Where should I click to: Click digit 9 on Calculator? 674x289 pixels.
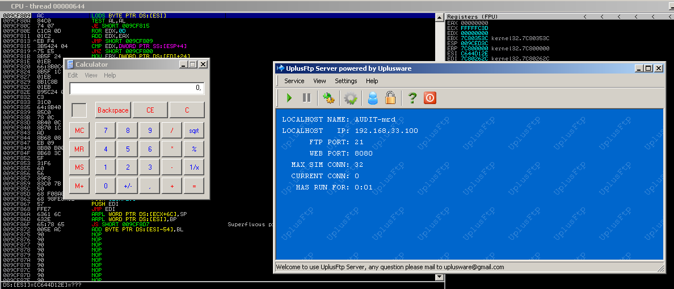point(150,130)
